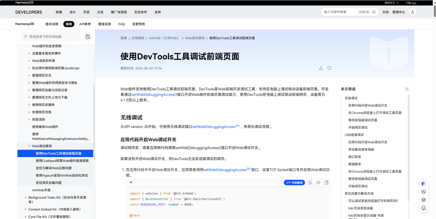Viewport: 436px width, 219px height.
Task: Click the Web调试维测 breadcrumb link
Action: pos(195,38)
